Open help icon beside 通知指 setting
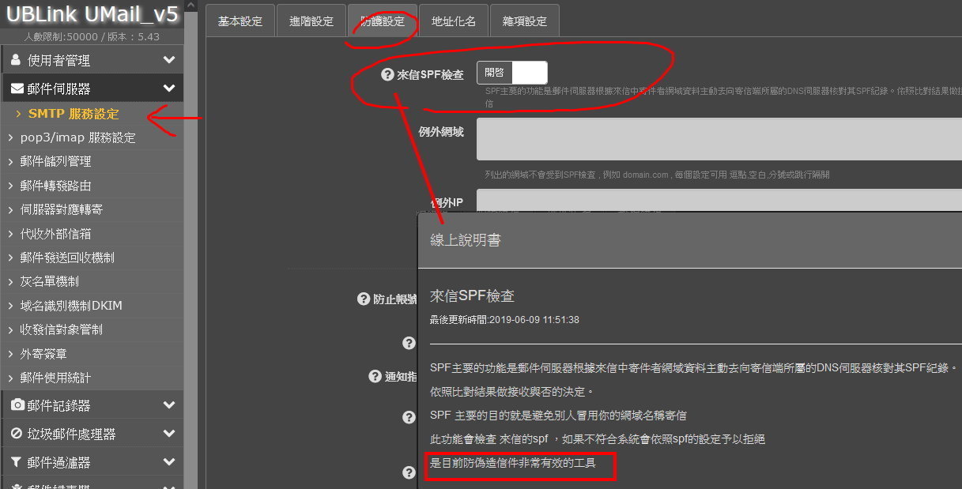The width and height of the screenshot is (962, 489). (375, 377)
